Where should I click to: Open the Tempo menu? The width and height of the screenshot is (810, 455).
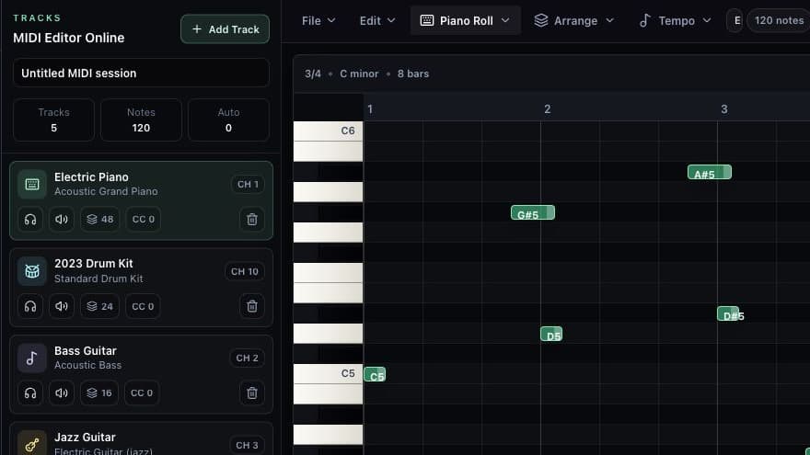coord(676,20)
